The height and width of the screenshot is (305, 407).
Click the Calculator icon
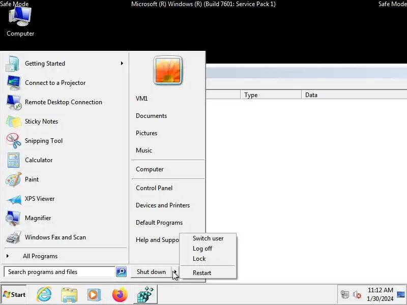click(14, 160)
